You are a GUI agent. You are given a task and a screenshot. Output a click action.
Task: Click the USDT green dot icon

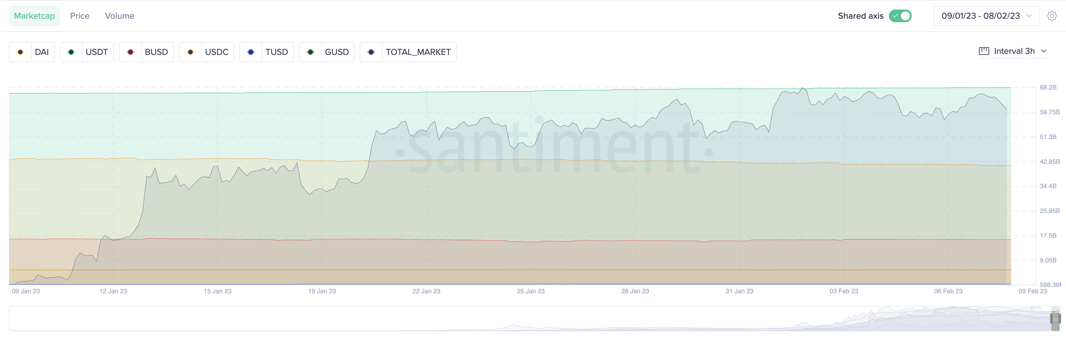click(x=71, y=52)
